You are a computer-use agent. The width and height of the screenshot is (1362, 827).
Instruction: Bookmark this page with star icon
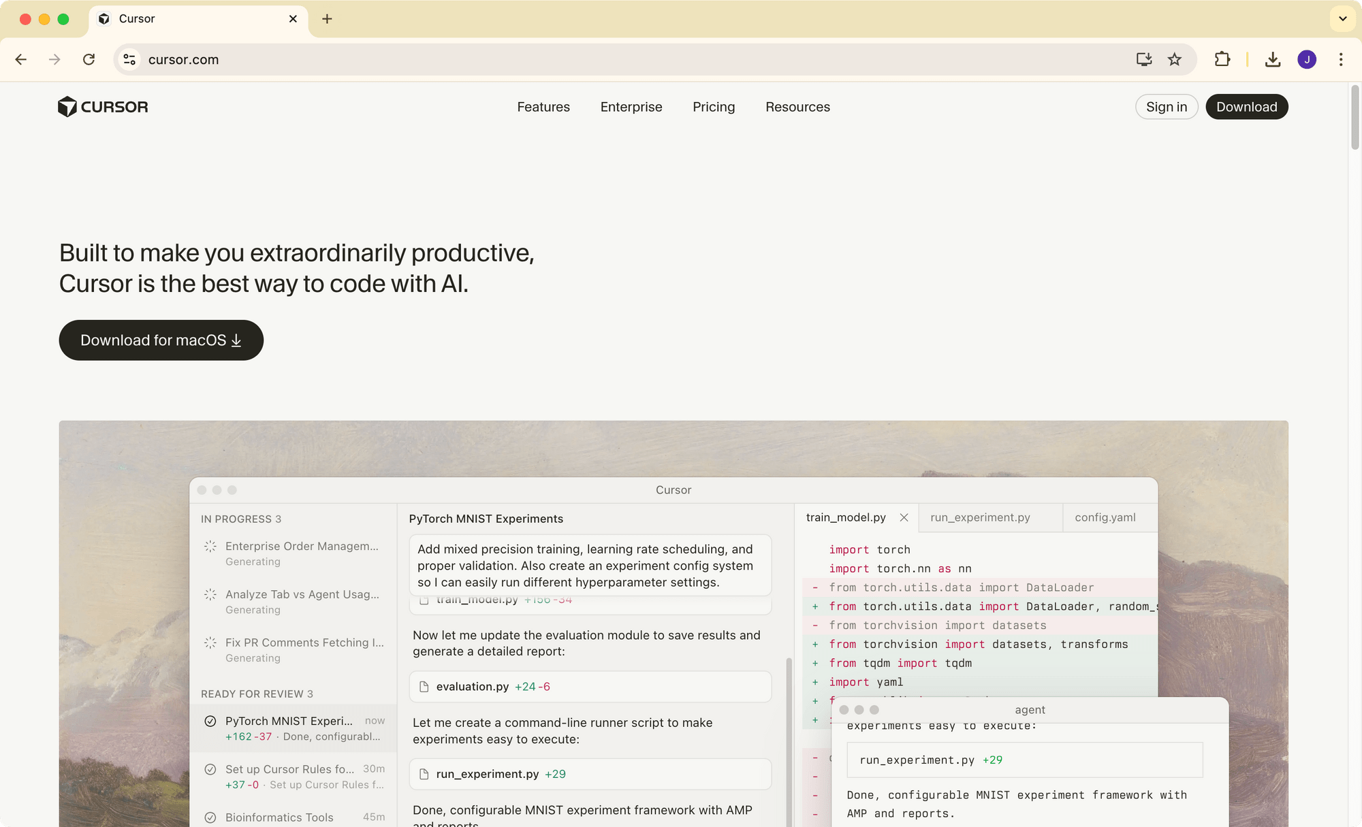click(1175, 59)
